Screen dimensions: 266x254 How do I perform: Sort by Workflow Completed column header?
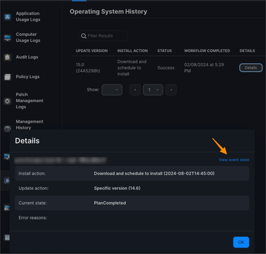click(207, 51)
